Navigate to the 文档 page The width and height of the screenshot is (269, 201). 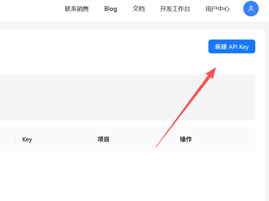coord(139,9)
